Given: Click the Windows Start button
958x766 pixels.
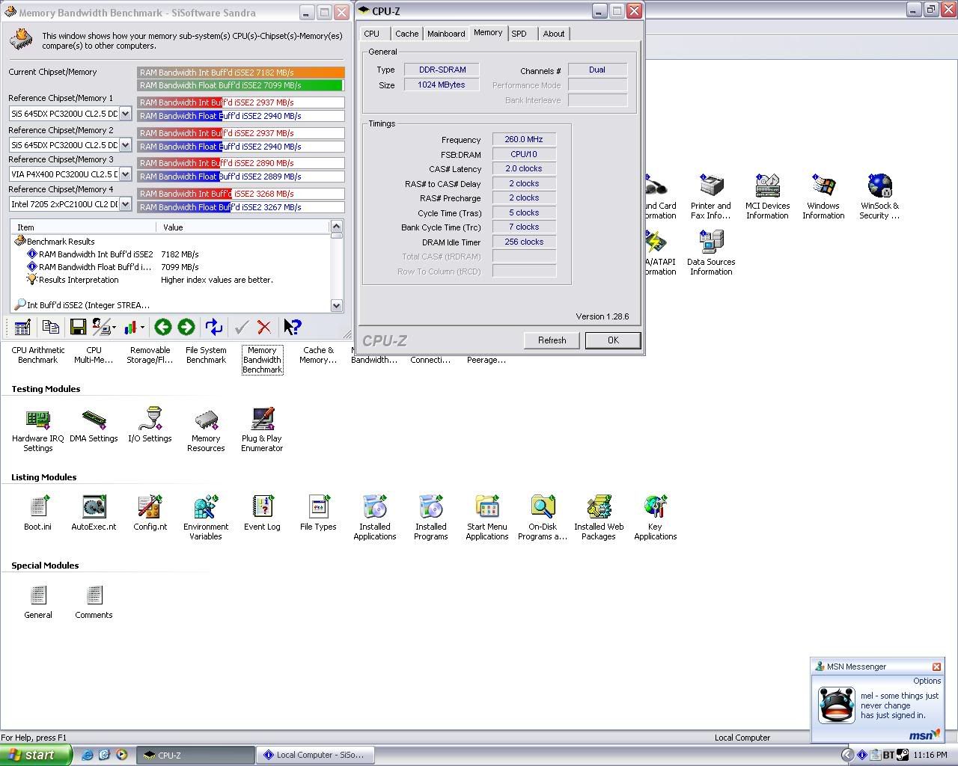Looking at the screenshot, I should pos(36,755).
